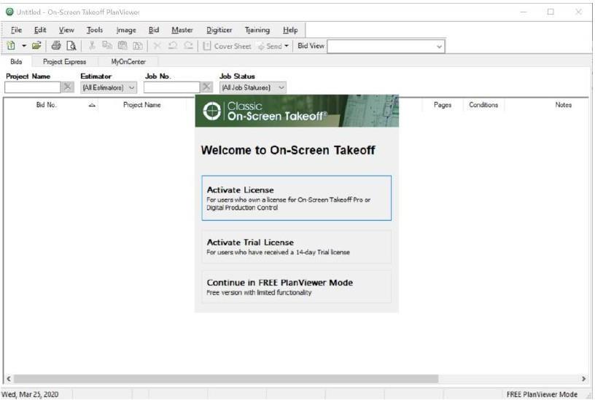
Task: Click the Print Preview icon
Action: [x=71, y=46]
